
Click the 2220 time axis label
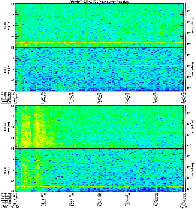43,205
